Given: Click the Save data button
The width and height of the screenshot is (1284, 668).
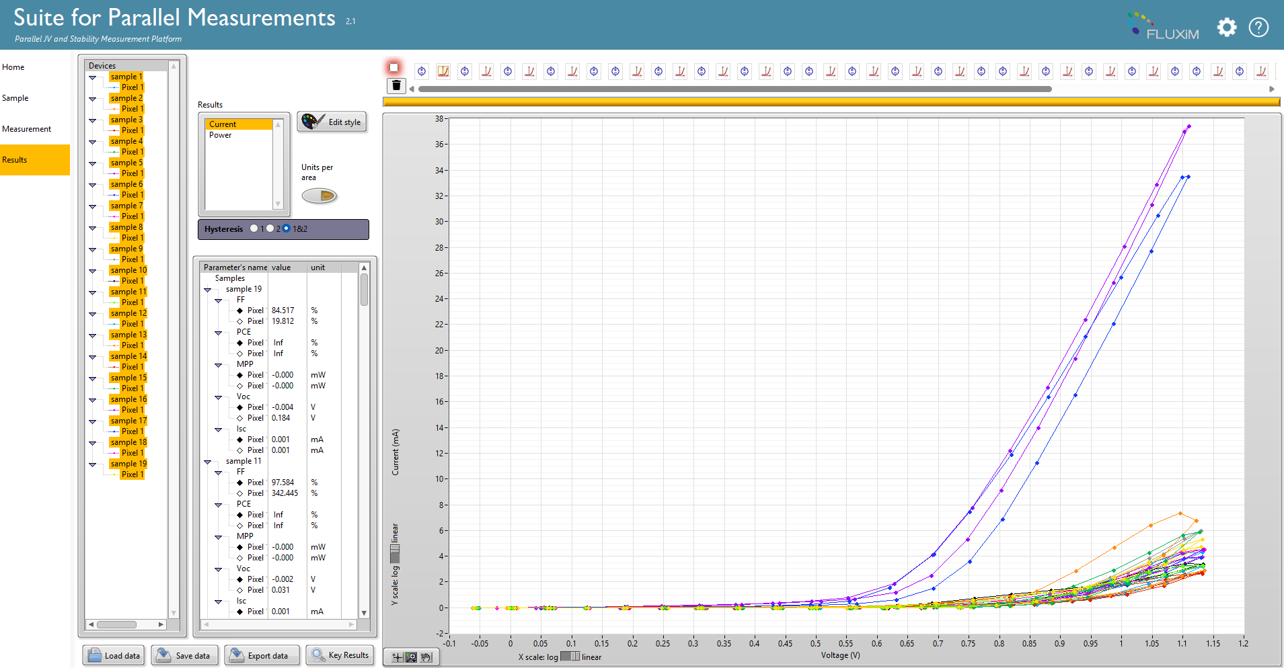Looking at the screenshot, I should [184, 655].
